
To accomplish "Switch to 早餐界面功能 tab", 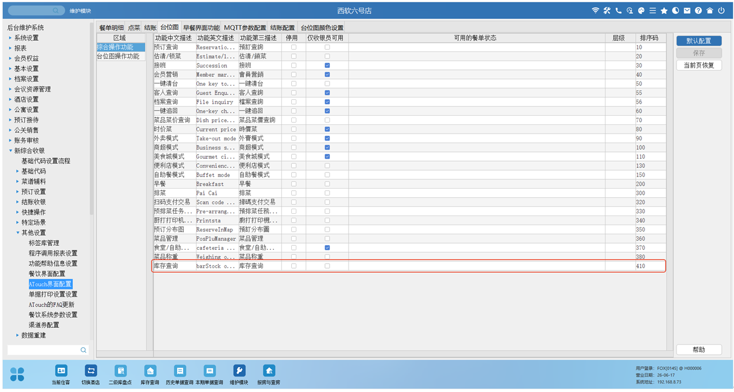I will (x=201, y=28).
